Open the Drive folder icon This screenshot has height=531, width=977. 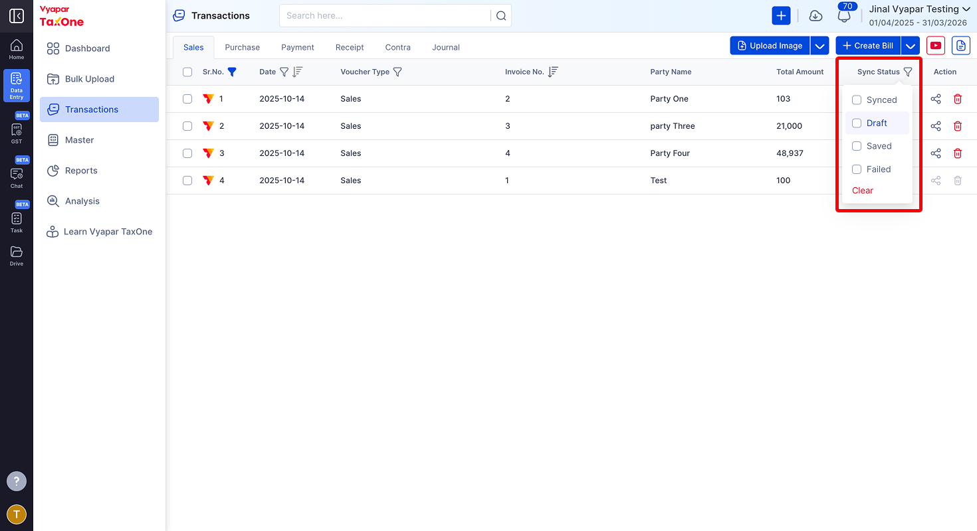[x=17, y=256]
